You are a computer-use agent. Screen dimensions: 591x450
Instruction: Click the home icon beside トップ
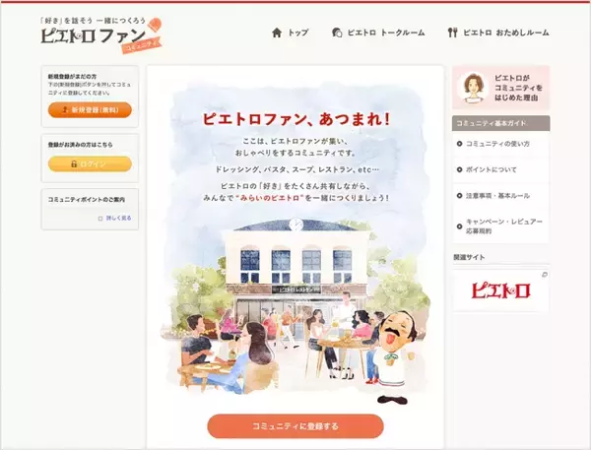tap(277, 32)
